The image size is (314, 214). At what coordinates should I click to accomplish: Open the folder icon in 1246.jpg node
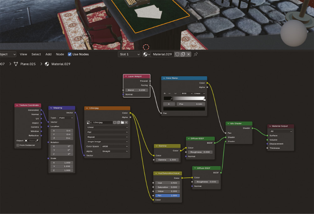pyautogui.click(x=122, y=122)
